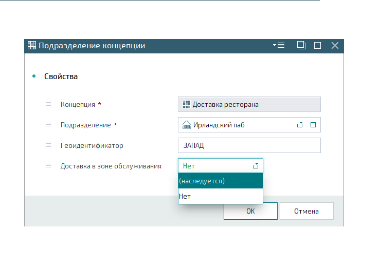Click the grid icon in Концепция field
The height and width of the screenshot is (267, 380).
click(x=187, y=104)
